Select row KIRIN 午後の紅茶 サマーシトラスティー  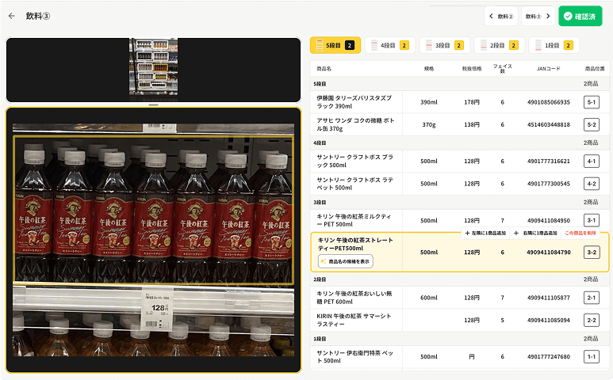click(460, 321)
